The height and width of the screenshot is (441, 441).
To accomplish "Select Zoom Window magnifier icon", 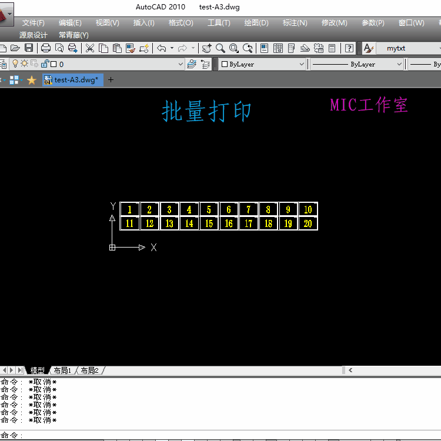I will click(233, 48).
